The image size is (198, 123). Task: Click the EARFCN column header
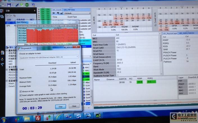pyautogui.click(x=122, y=79)
